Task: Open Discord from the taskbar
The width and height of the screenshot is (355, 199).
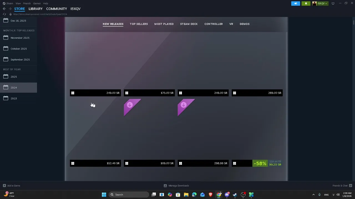Action: [227, 195]
